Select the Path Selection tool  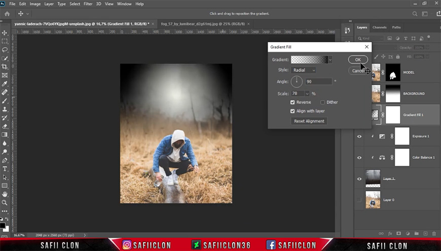click(x=5, y=177)
